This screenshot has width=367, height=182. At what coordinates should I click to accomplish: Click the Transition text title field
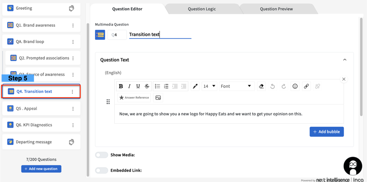coord(160,35)
